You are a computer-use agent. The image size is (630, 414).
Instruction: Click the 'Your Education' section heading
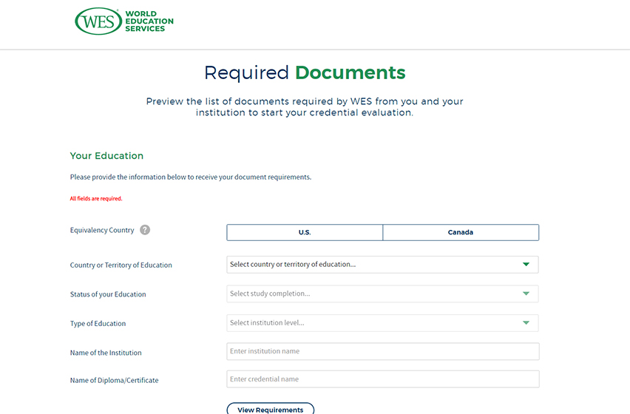106,156
